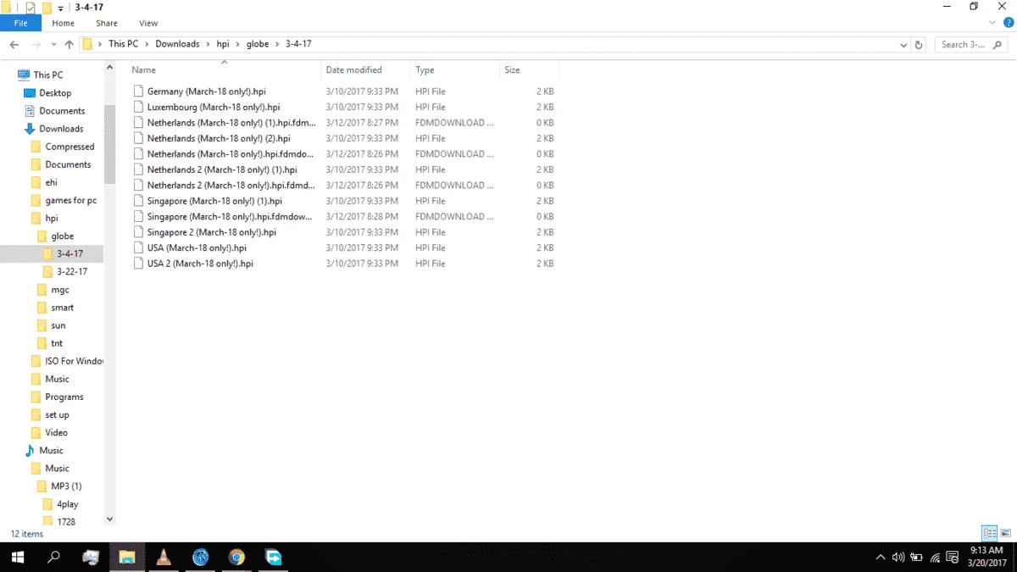Open the Recent locations dropdown
The width and height of the screenshot is (1017, 572).
point(53,44)
